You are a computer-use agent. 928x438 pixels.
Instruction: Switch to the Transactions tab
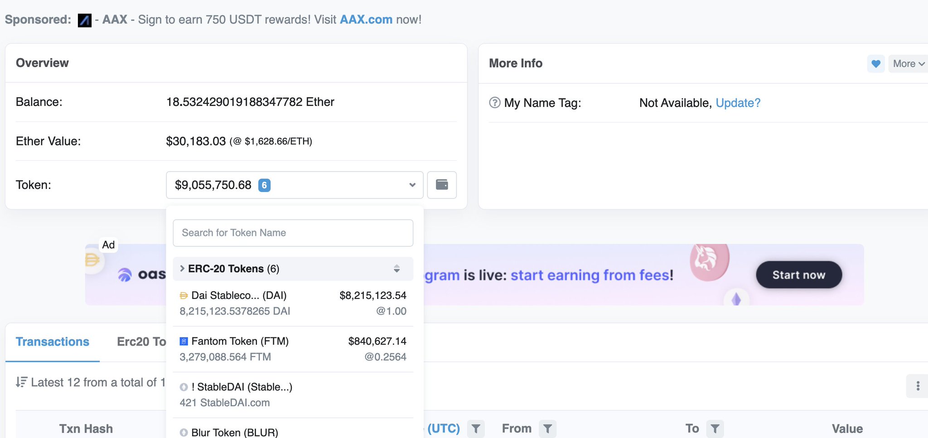point(53,342)
